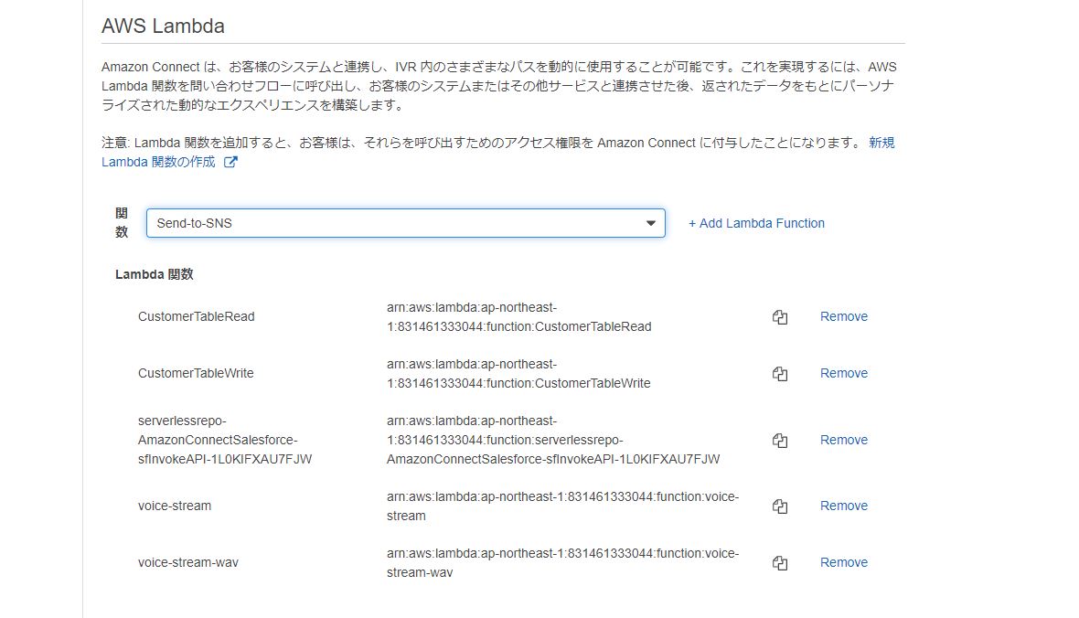This screenshot has width=1079, height=618.
Task: Remove the CustomerTableWrite function
Action: coord(843,373)
